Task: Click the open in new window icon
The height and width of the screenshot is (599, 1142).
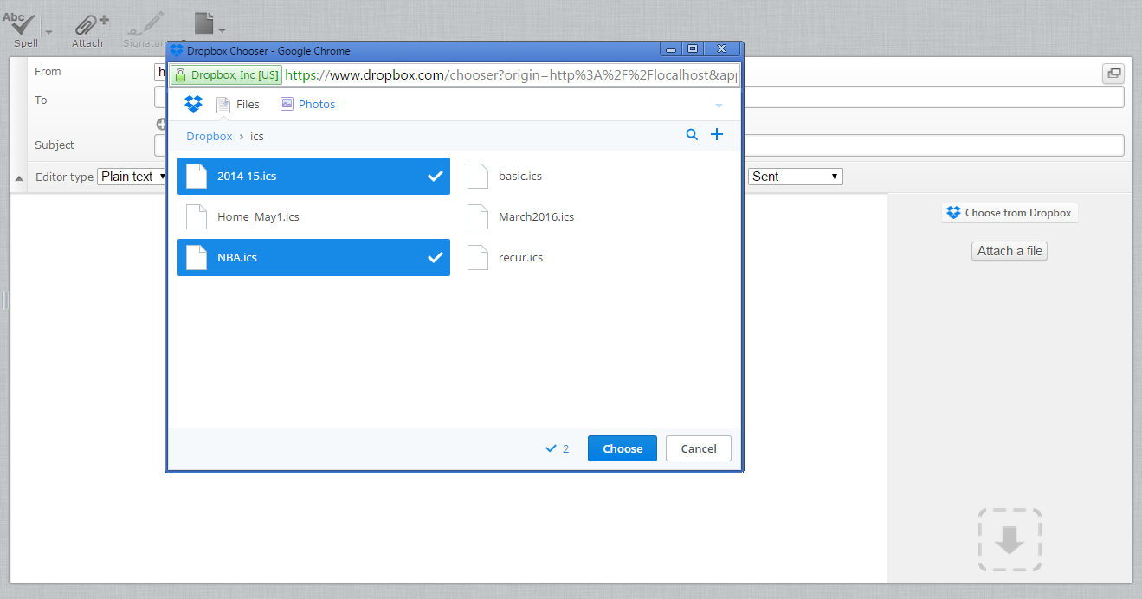Action: pyautogui.click(x=1113, y=74)
